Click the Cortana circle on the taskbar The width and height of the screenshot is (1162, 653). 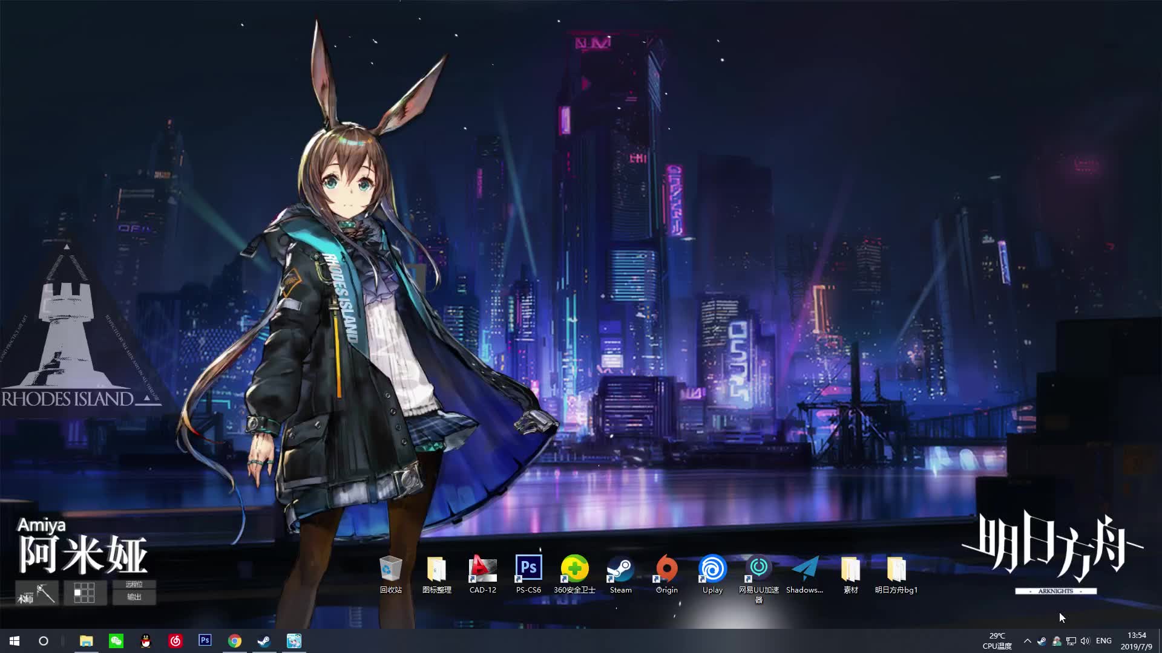coord(44,641)
